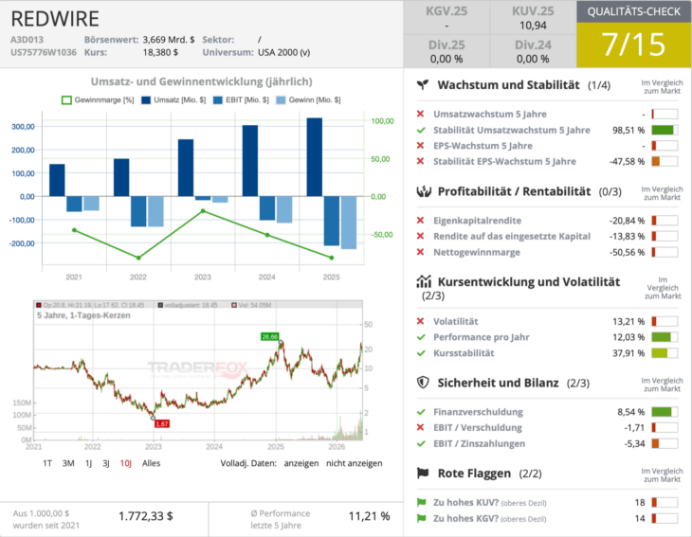Click the green check beside Kursstabilität
Viewport: 692px width, 537px height.
[x=421, y=352]
